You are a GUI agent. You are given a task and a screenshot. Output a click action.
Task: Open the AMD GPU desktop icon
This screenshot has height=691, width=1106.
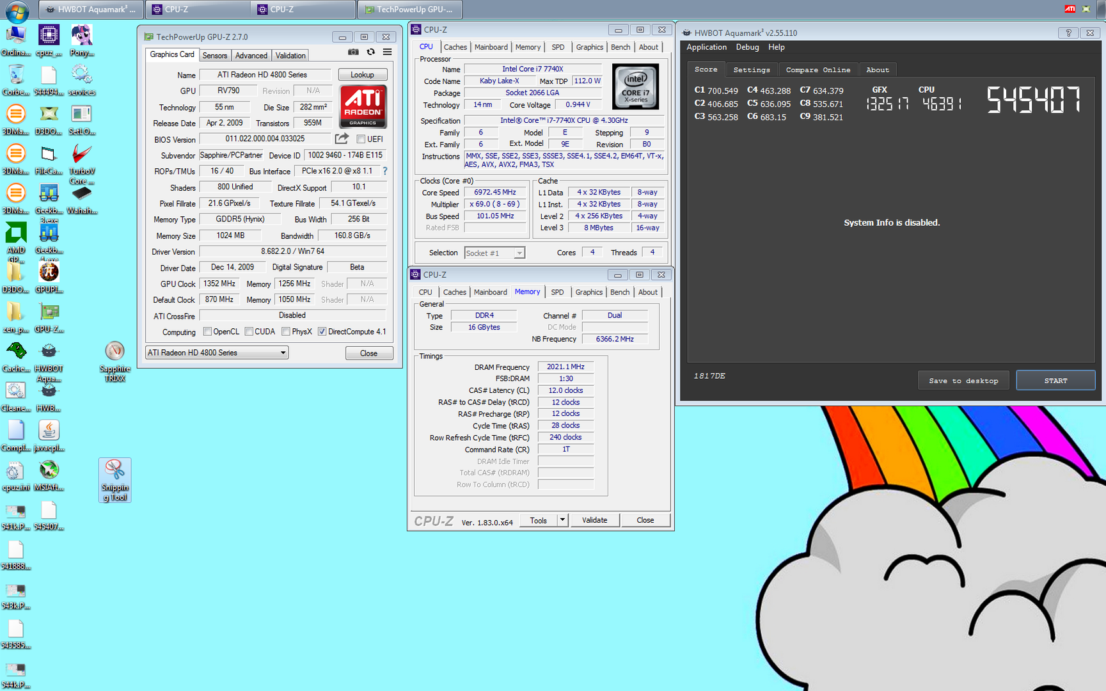16,242
